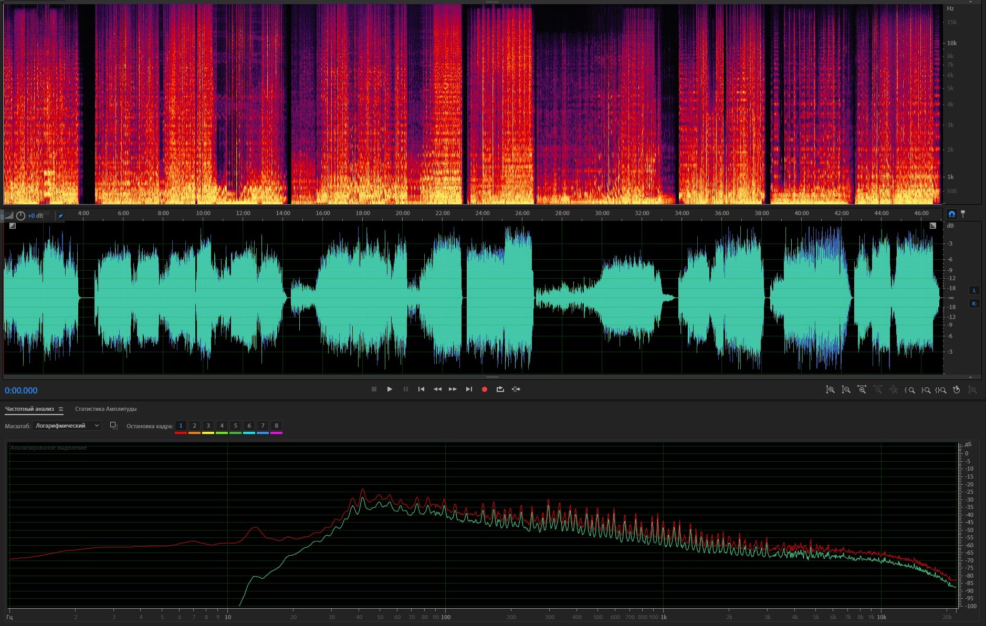This screenshot has height=626, width=986.
Task: Click the headphones icon beside the timeline ruler
Action: [951, 214]
